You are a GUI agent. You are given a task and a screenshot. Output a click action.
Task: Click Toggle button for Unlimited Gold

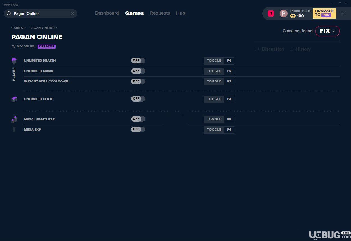coord(214,99)
